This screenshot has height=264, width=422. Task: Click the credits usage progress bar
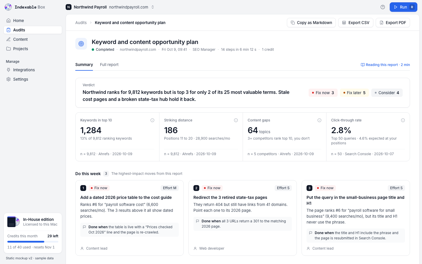coord(33,242)
